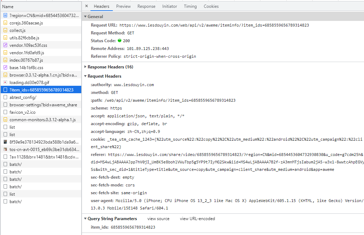Click script icon beside collect.js
The image size is (364, 235).
tap(5, 30)
